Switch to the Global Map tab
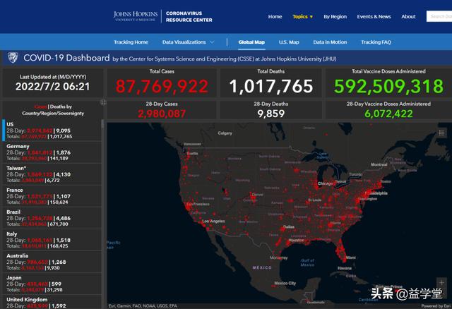452x309 pixels. pyautogui.click(x=251, y=42)
